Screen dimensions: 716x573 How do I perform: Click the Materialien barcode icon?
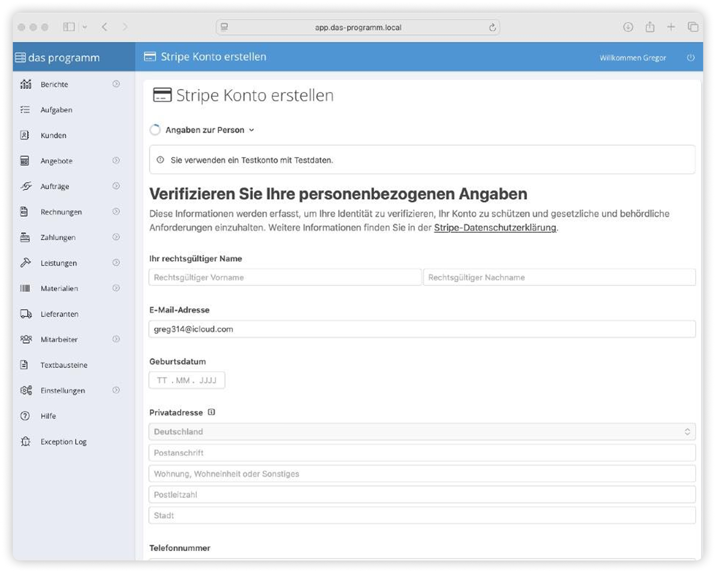(x=25, y=288)
